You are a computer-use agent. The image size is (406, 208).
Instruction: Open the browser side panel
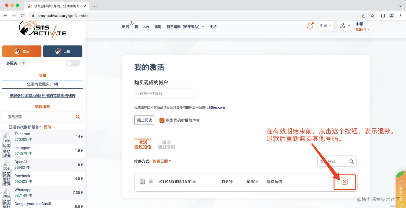pyautogui.click(x=383, y=16)
